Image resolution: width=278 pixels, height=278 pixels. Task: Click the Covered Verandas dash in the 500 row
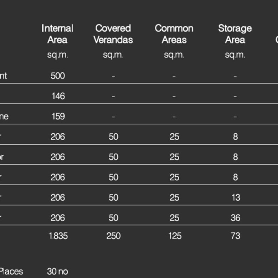(x=113, y=76)
